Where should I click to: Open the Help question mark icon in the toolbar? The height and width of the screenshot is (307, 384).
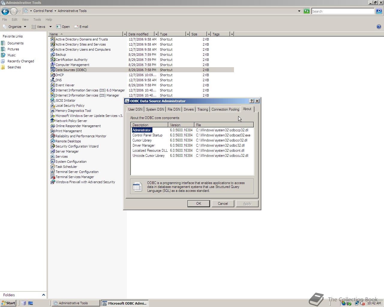click(x=379, y=27)
